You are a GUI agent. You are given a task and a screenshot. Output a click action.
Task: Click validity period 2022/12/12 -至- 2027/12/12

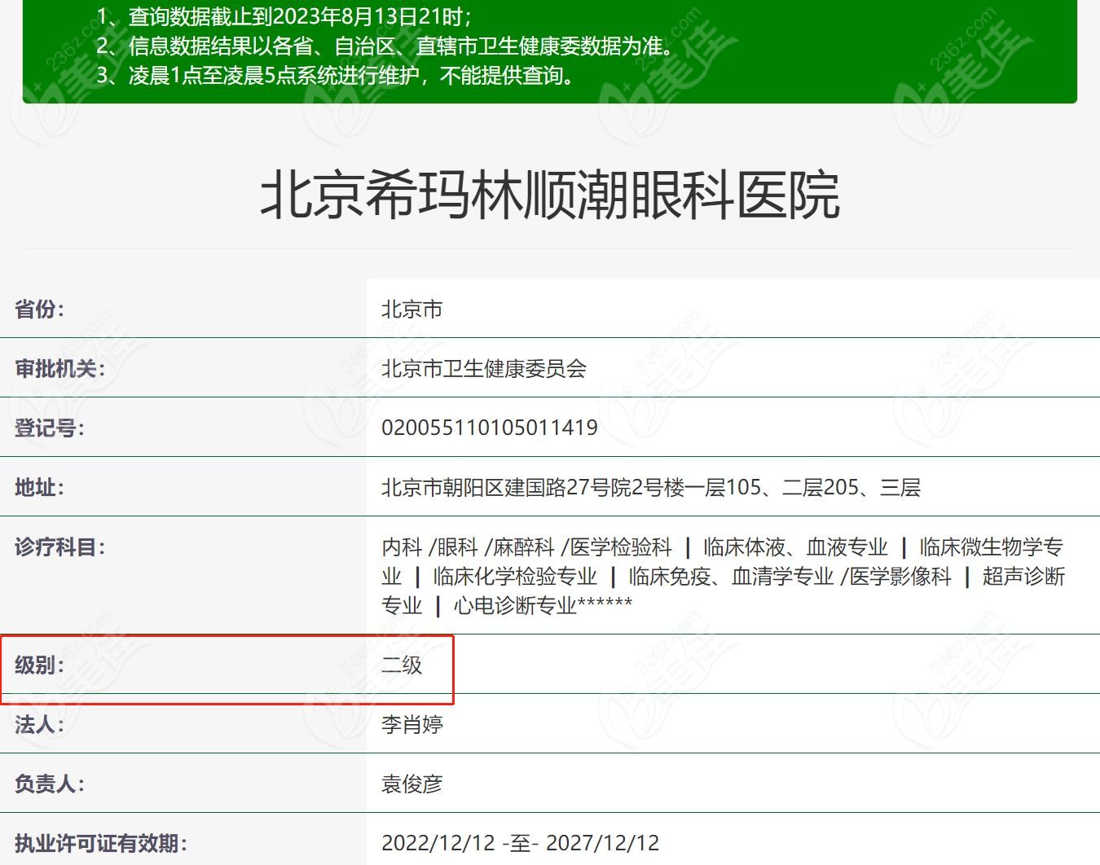(x=521, y=844)
